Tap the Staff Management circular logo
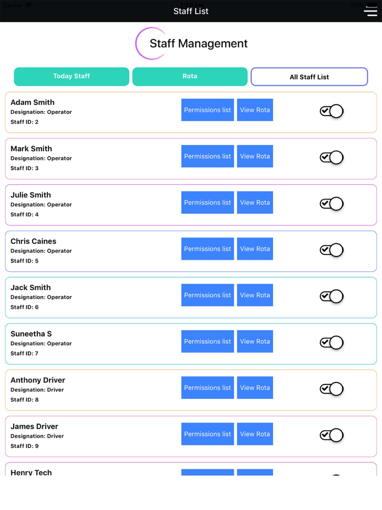The image size is (382, 510). click(152, 43)
